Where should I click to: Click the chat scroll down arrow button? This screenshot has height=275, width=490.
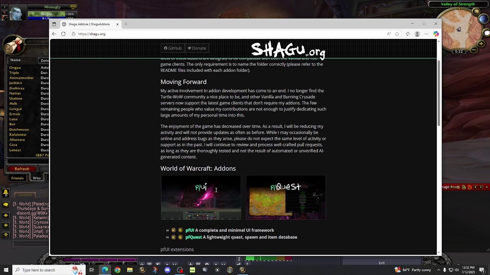click(x=6, y=225)
